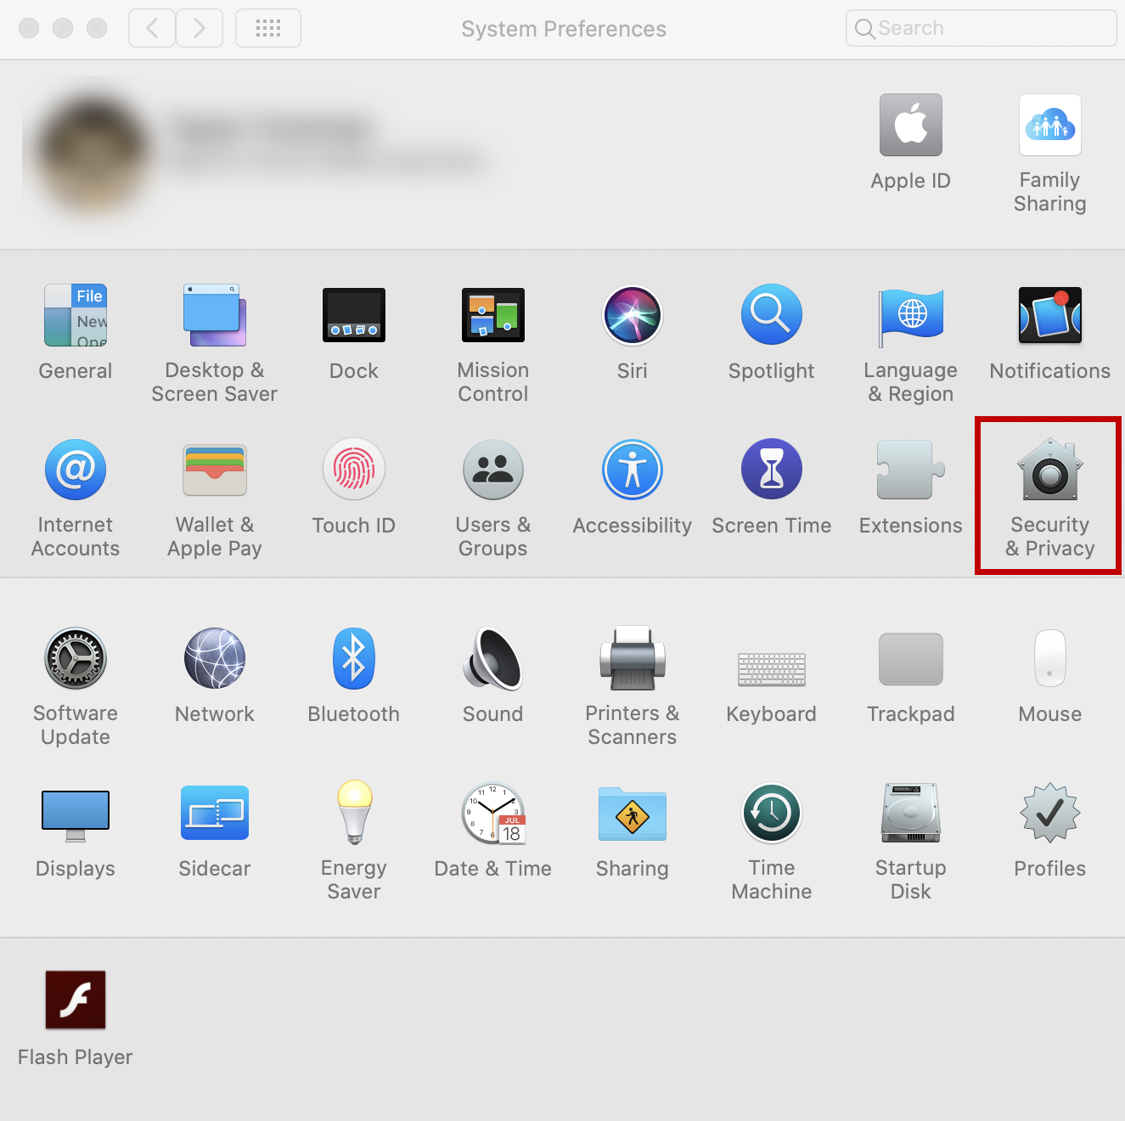Close the System Preferences window
1125x1121 pixels.
pyautogui.click(x=29, y=28)
